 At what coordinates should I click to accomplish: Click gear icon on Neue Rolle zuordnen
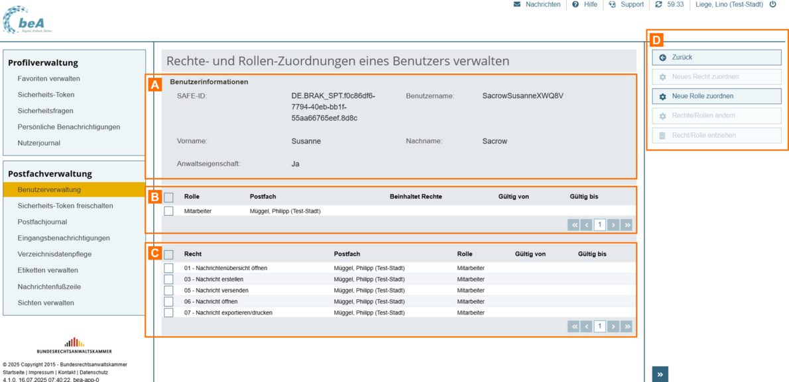pos(662,97)
